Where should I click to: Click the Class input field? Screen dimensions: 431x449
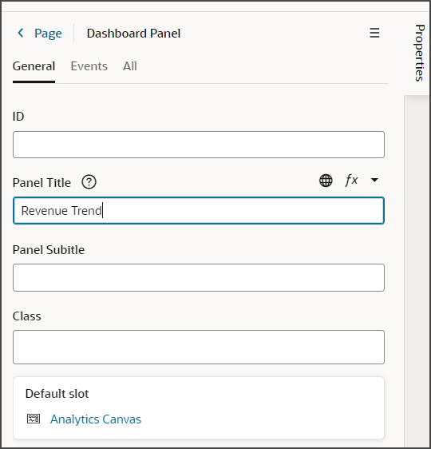coord(199,347)
